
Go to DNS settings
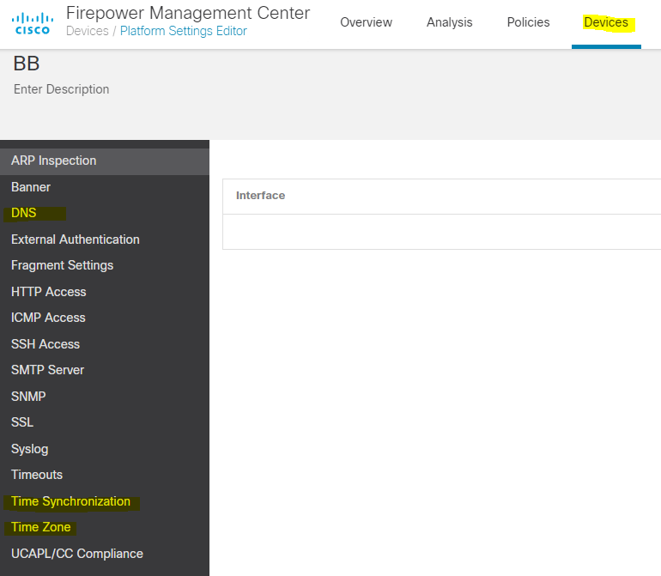(24, 213)
